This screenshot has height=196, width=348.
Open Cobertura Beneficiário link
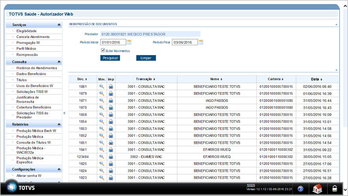[34, 107]
